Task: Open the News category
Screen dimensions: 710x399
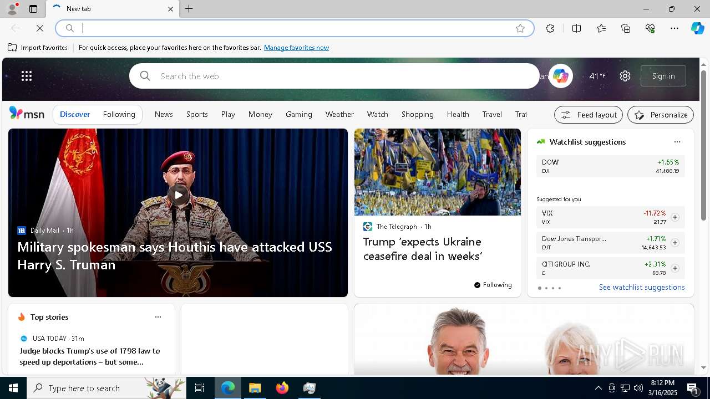Action: click(x=164, y=114)
